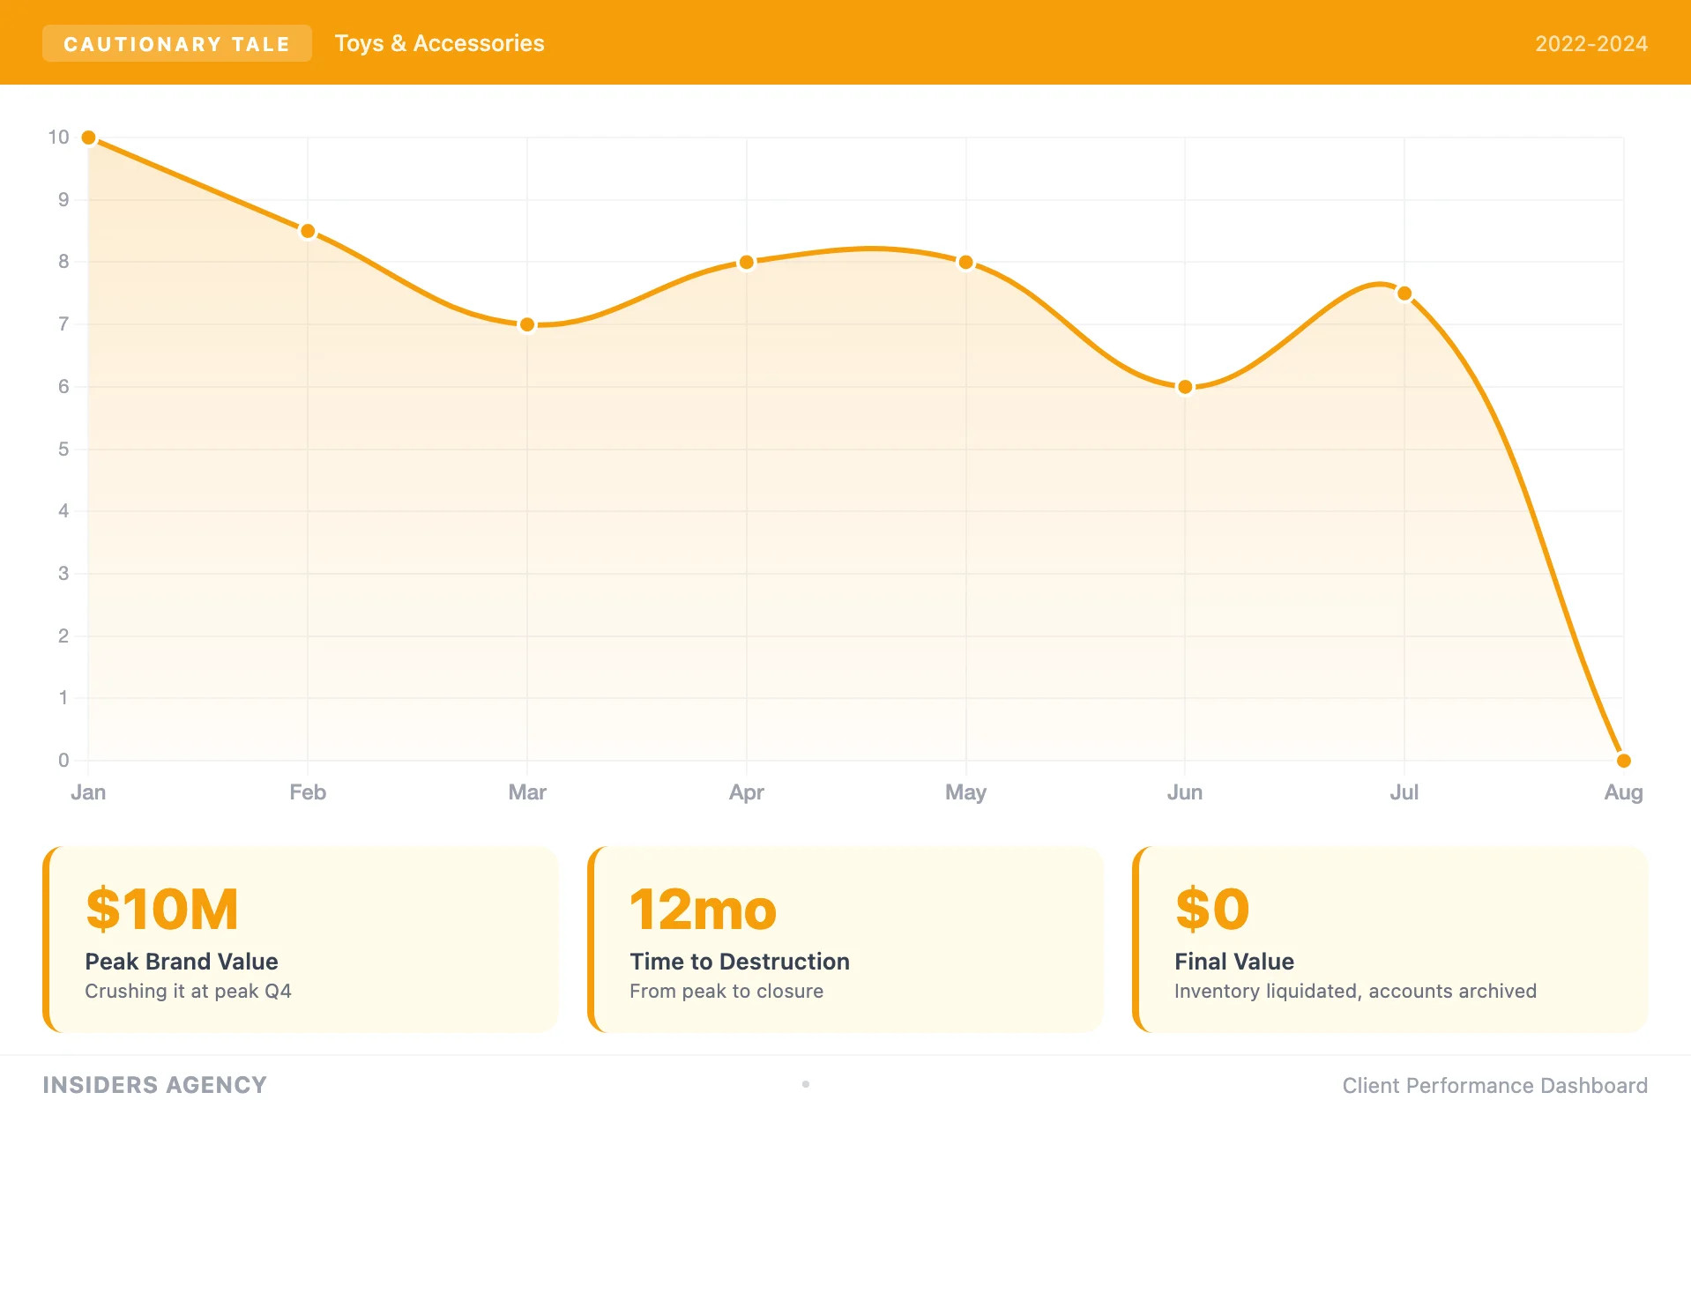Select the Jan data point at 10
This screenshot has height=1308, width=1691.
point(89,137)
